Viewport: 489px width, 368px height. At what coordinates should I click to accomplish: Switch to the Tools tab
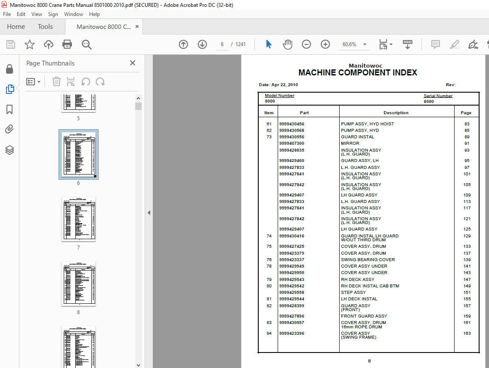[45, 27]
